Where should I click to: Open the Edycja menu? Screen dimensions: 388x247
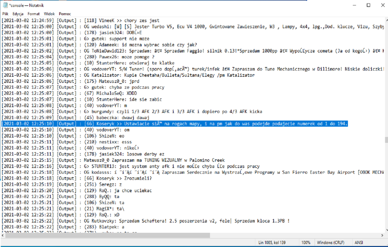18,14
